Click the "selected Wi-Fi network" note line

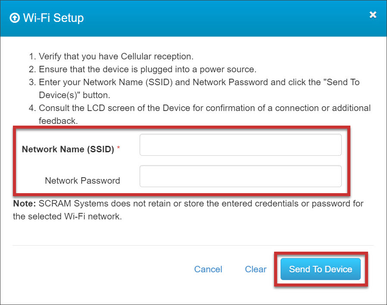point(67,216)
